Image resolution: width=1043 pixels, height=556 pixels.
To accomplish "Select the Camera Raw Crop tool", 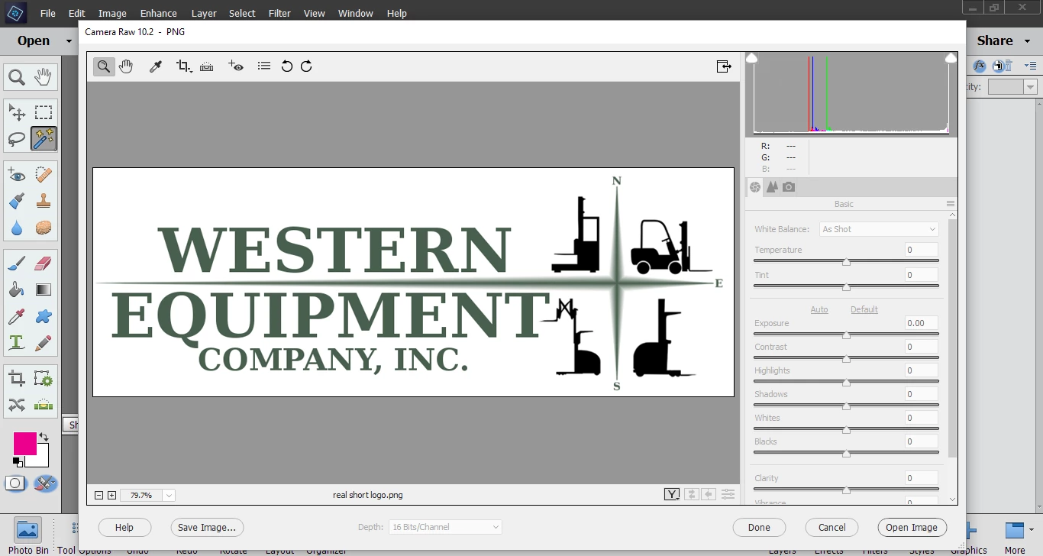I will click(184, 66).
